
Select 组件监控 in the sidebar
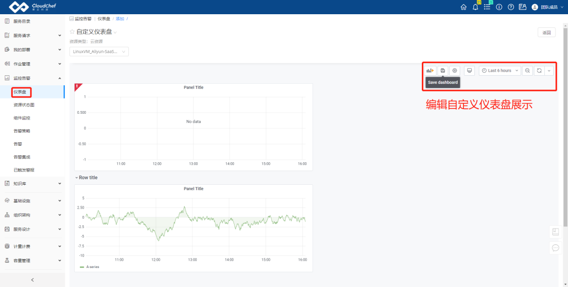pyautogui.click(x=22, y=118)
